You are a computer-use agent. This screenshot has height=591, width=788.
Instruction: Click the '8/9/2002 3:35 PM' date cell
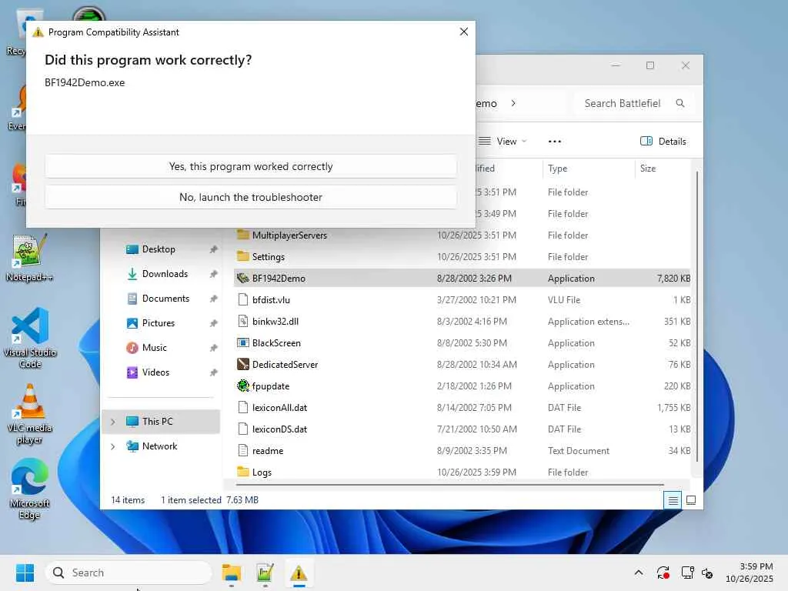pos(472,451)
